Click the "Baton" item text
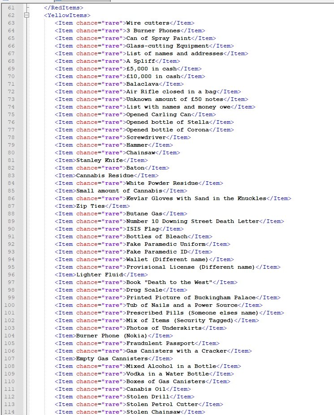334x415 pixels. pyautogui.click(x=135, y=168)
